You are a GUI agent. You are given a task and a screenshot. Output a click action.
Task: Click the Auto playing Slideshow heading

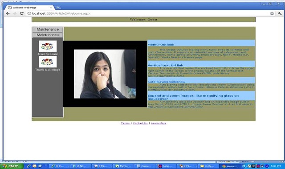[x=166, y=82]
